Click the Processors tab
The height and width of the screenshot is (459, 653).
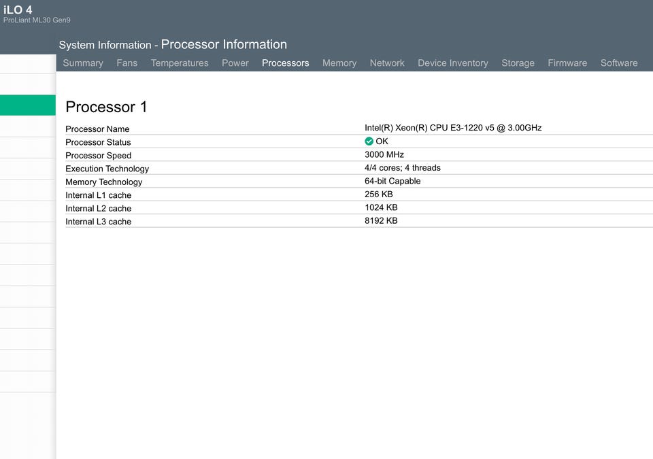pyautogui.click(x=285, y=63)
